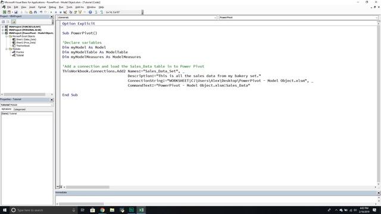Click the Project panel horizontal scrollbar

click(x=27, y=95)
